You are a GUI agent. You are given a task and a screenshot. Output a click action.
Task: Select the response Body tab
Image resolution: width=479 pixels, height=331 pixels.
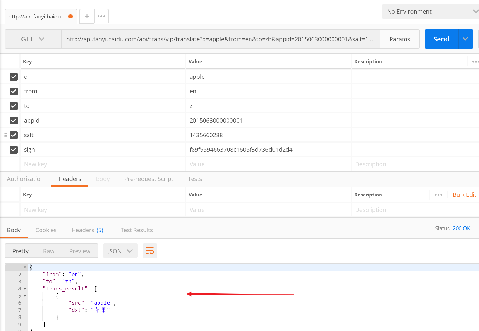pyautogui.click(x=14, y=230)
